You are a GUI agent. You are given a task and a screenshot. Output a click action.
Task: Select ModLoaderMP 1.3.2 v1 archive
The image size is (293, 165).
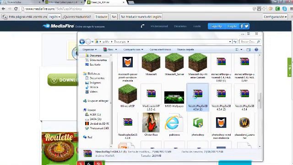pyautogui.click(x=151, y=93)
